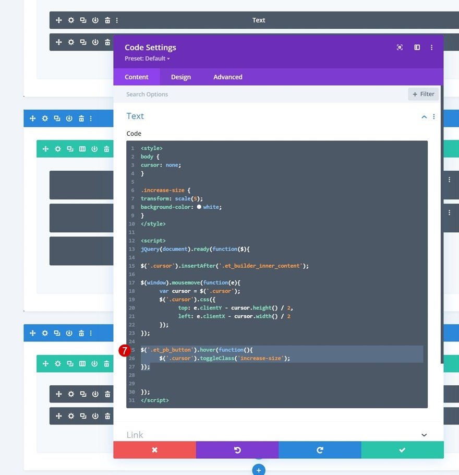The height and width of the screenshot is (475, 459).
Task: Click the '.increase-size {' selector line
Action: pos(166,190)
